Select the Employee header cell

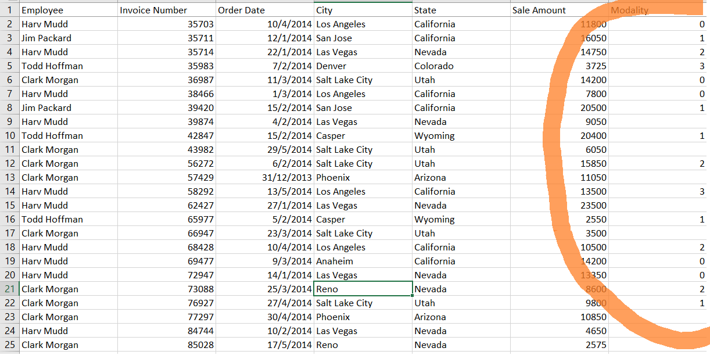pyautogui.click(x=69, y=10)
